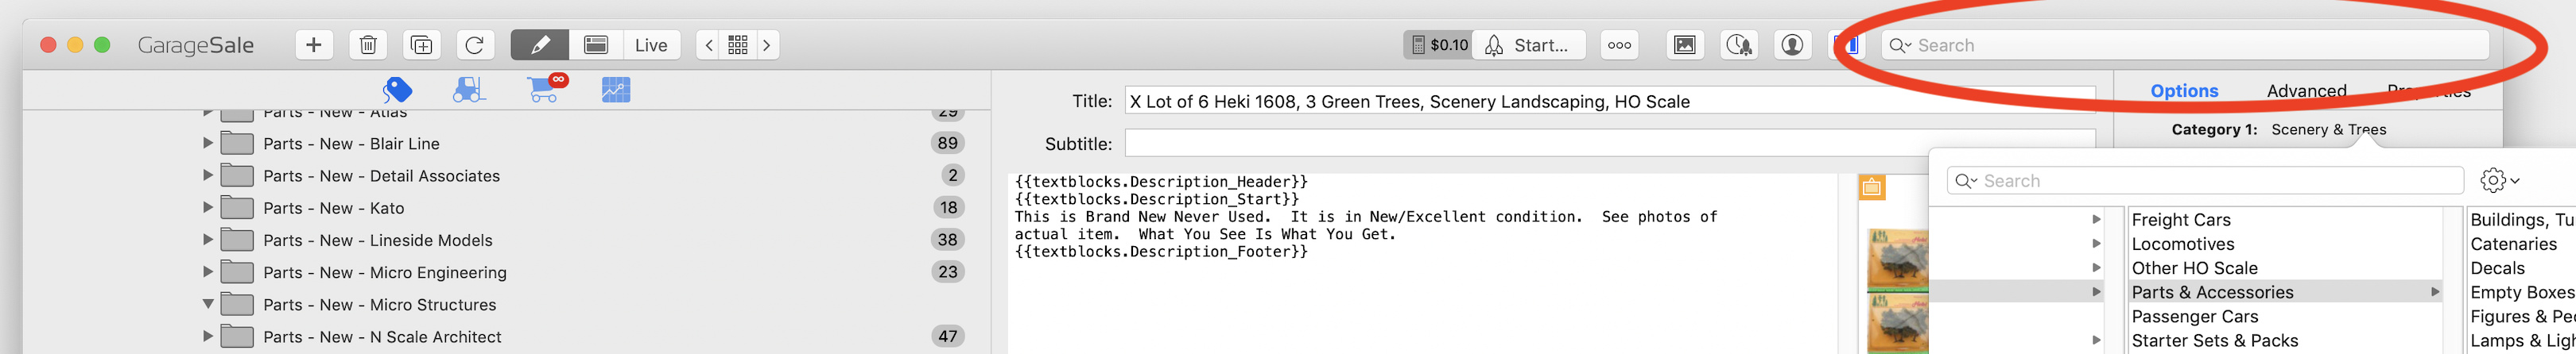Screen dimensions: 2576x354
Task: Click the plus button to add a listing
Action: 313,45
